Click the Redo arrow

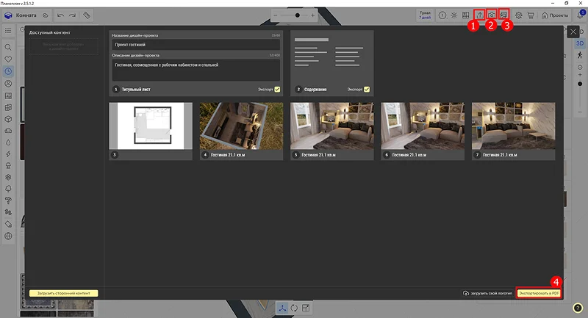72,15
